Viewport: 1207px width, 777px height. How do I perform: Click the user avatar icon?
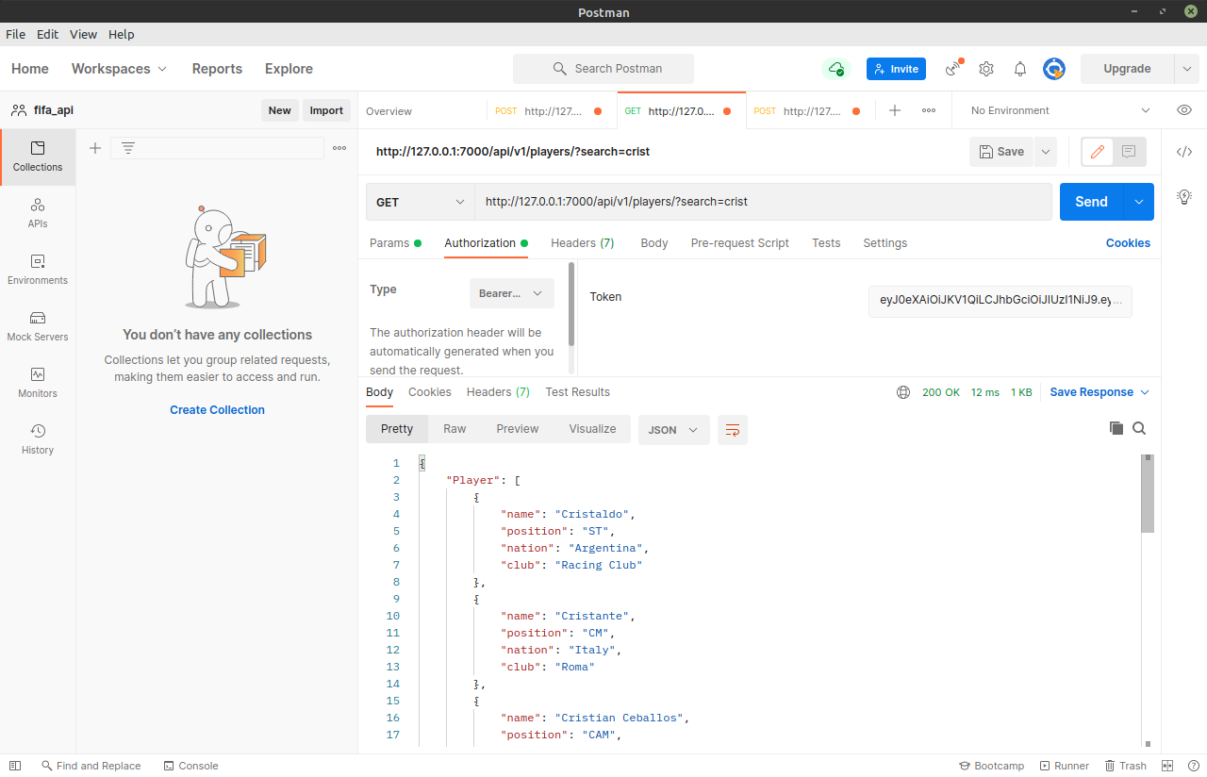click(1054, 69)
